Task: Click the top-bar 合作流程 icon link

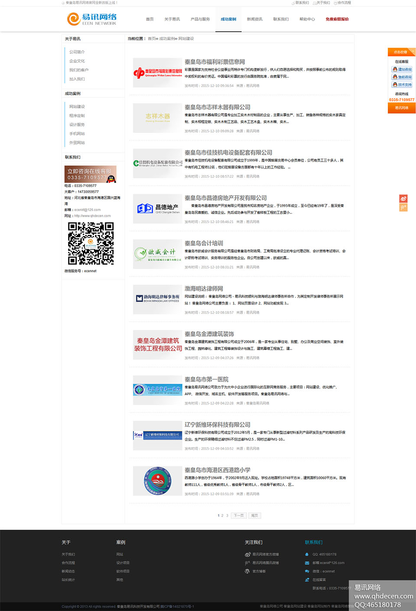Action: pyautogui.click(x=342, y=3)
